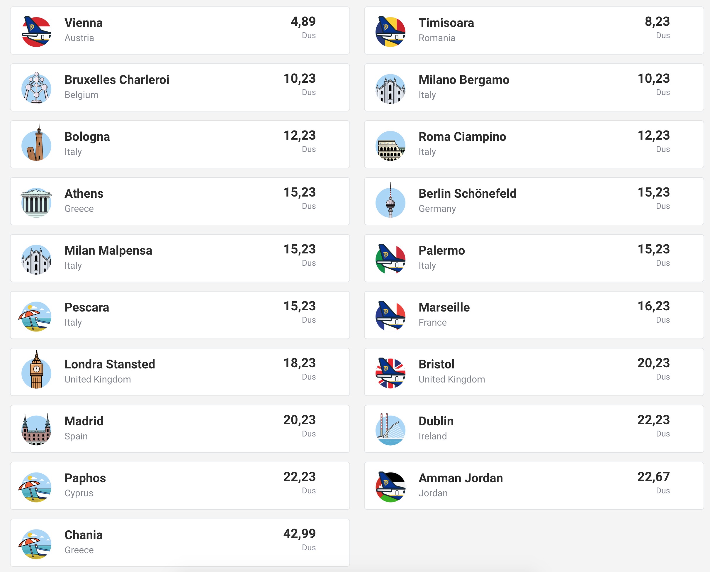Click the 16,23 fare for Marseille

653,307
